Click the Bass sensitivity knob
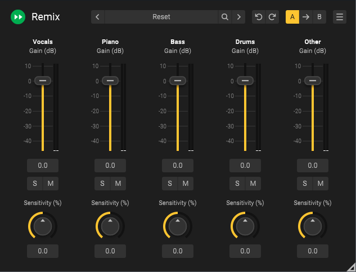The image size is (356, 272). point(178,226)
